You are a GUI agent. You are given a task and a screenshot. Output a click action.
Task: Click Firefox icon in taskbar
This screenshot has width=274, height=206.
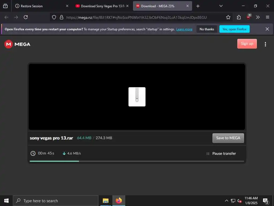tap(119, 201)
